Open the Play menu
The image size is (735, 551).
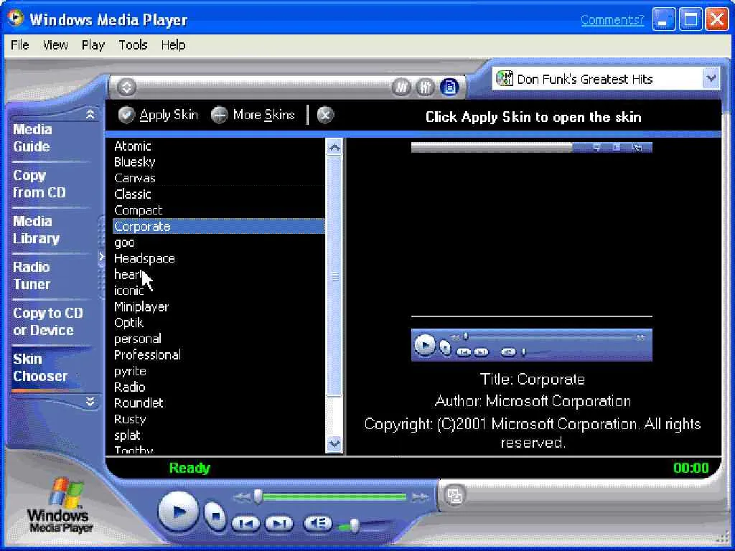tap(93, 45)
